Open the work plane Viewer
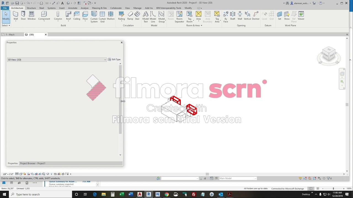The image size is (353, 198). coord(301,16)
